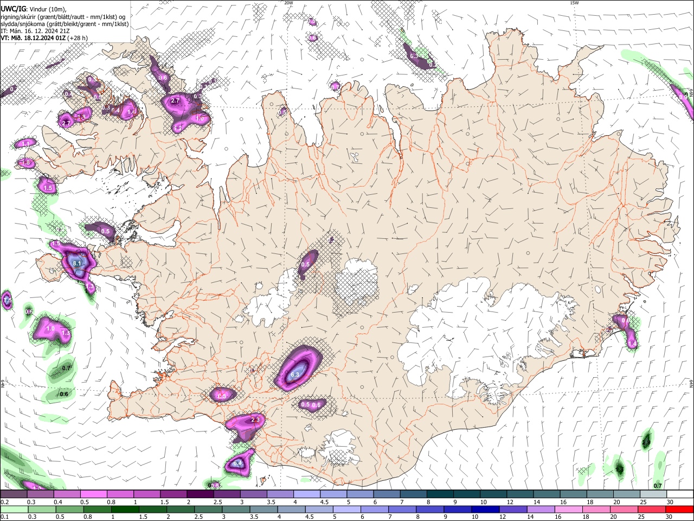This screenshot has height=521, width=694.
Task: Select the 30 label on the lower scale
Action: pyautogui.click(x=669, y=517)
